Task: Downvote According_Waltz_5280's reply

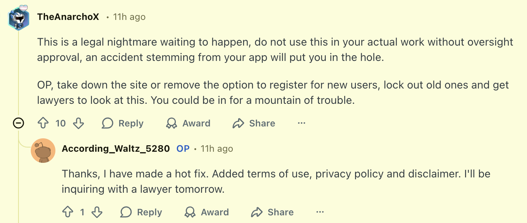Action: click(97, 212)
